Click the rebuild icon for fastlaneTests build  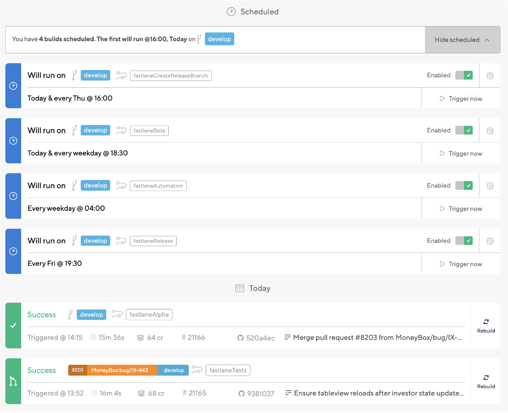coord(486,377)
